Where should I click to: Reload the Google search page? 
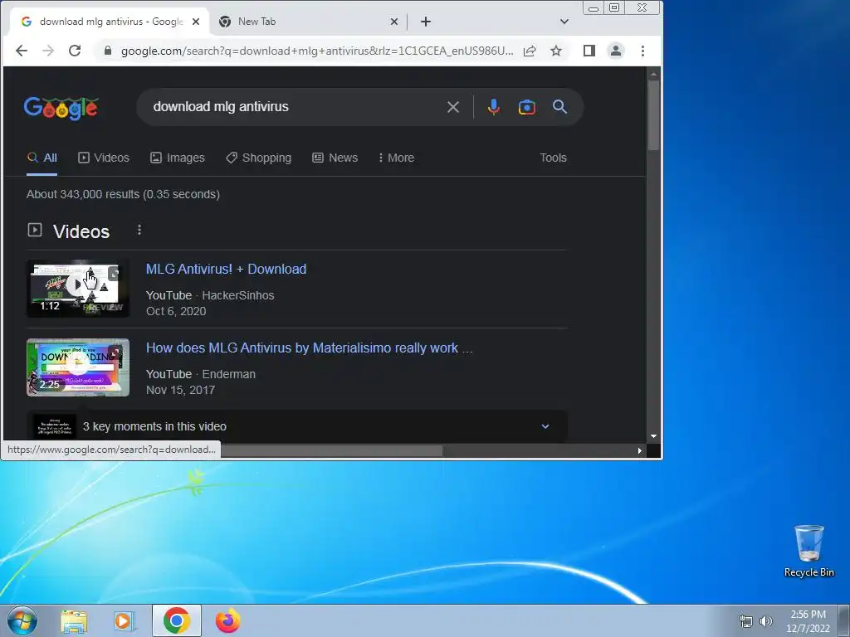(75, 51)
